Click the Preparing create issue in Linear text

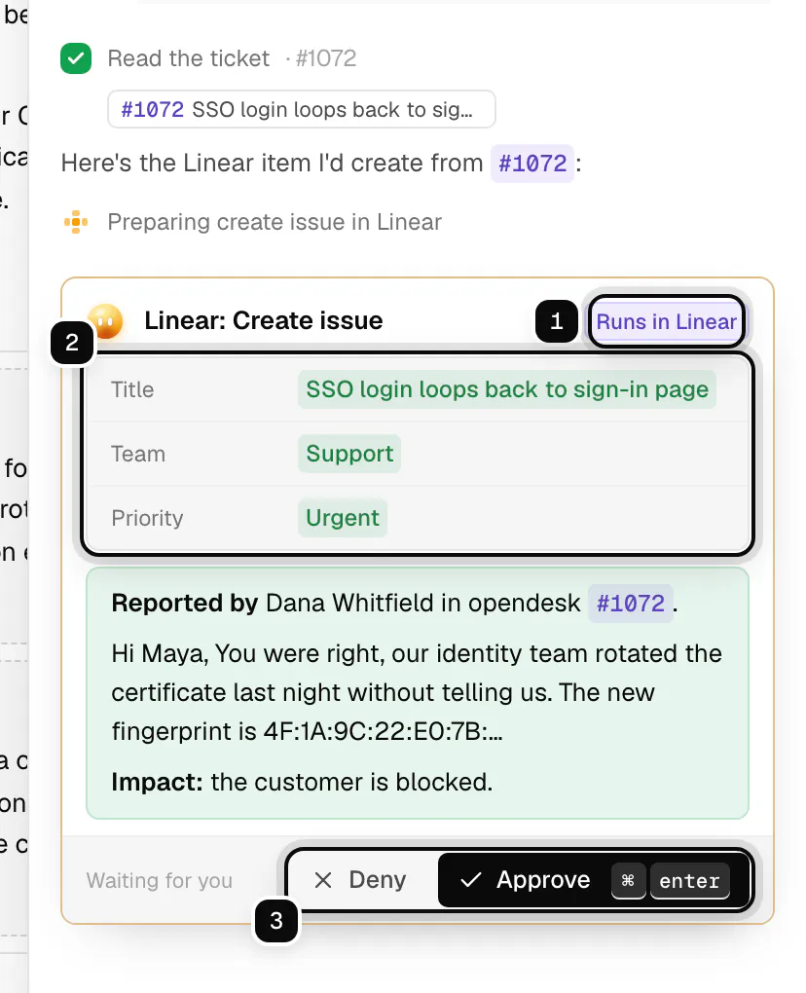(x=275, y=222)
